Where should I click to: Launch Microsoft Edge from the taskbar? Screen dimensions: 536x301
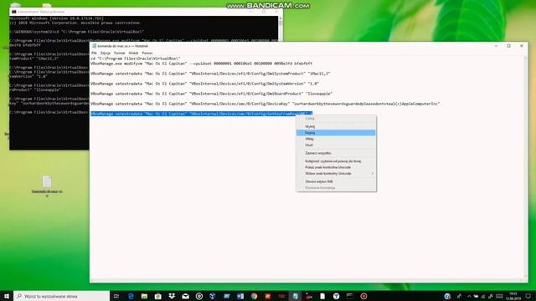131,296
